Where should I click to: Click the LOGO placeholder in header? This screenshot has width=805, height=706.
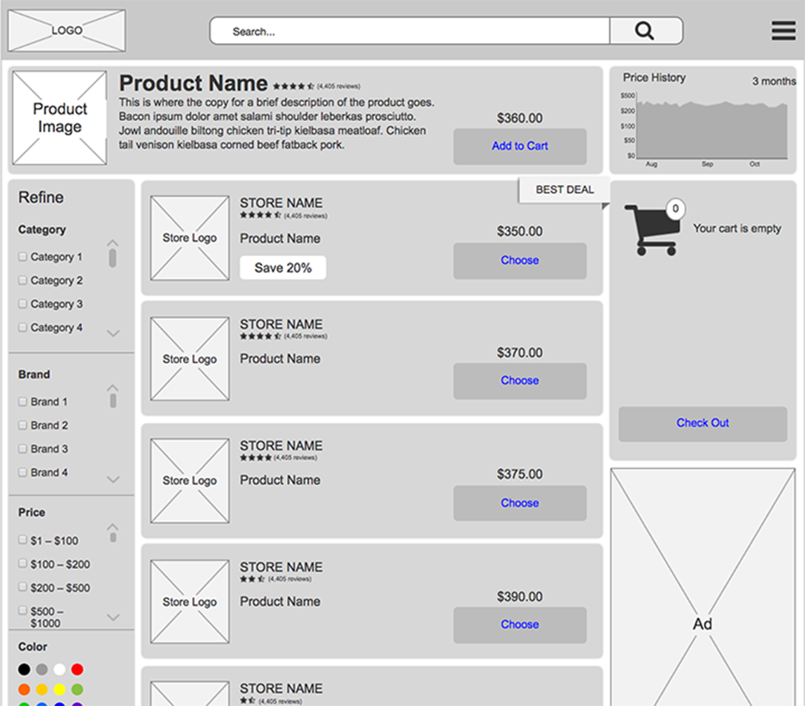pos(67,31)
